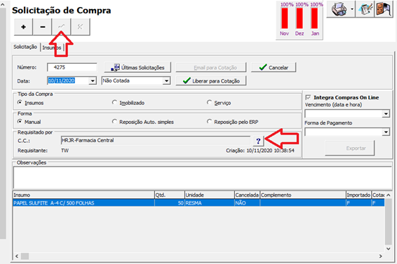Open cost center lookup question-mark button
The image size is (397, 264).
(x=258, y=141)
